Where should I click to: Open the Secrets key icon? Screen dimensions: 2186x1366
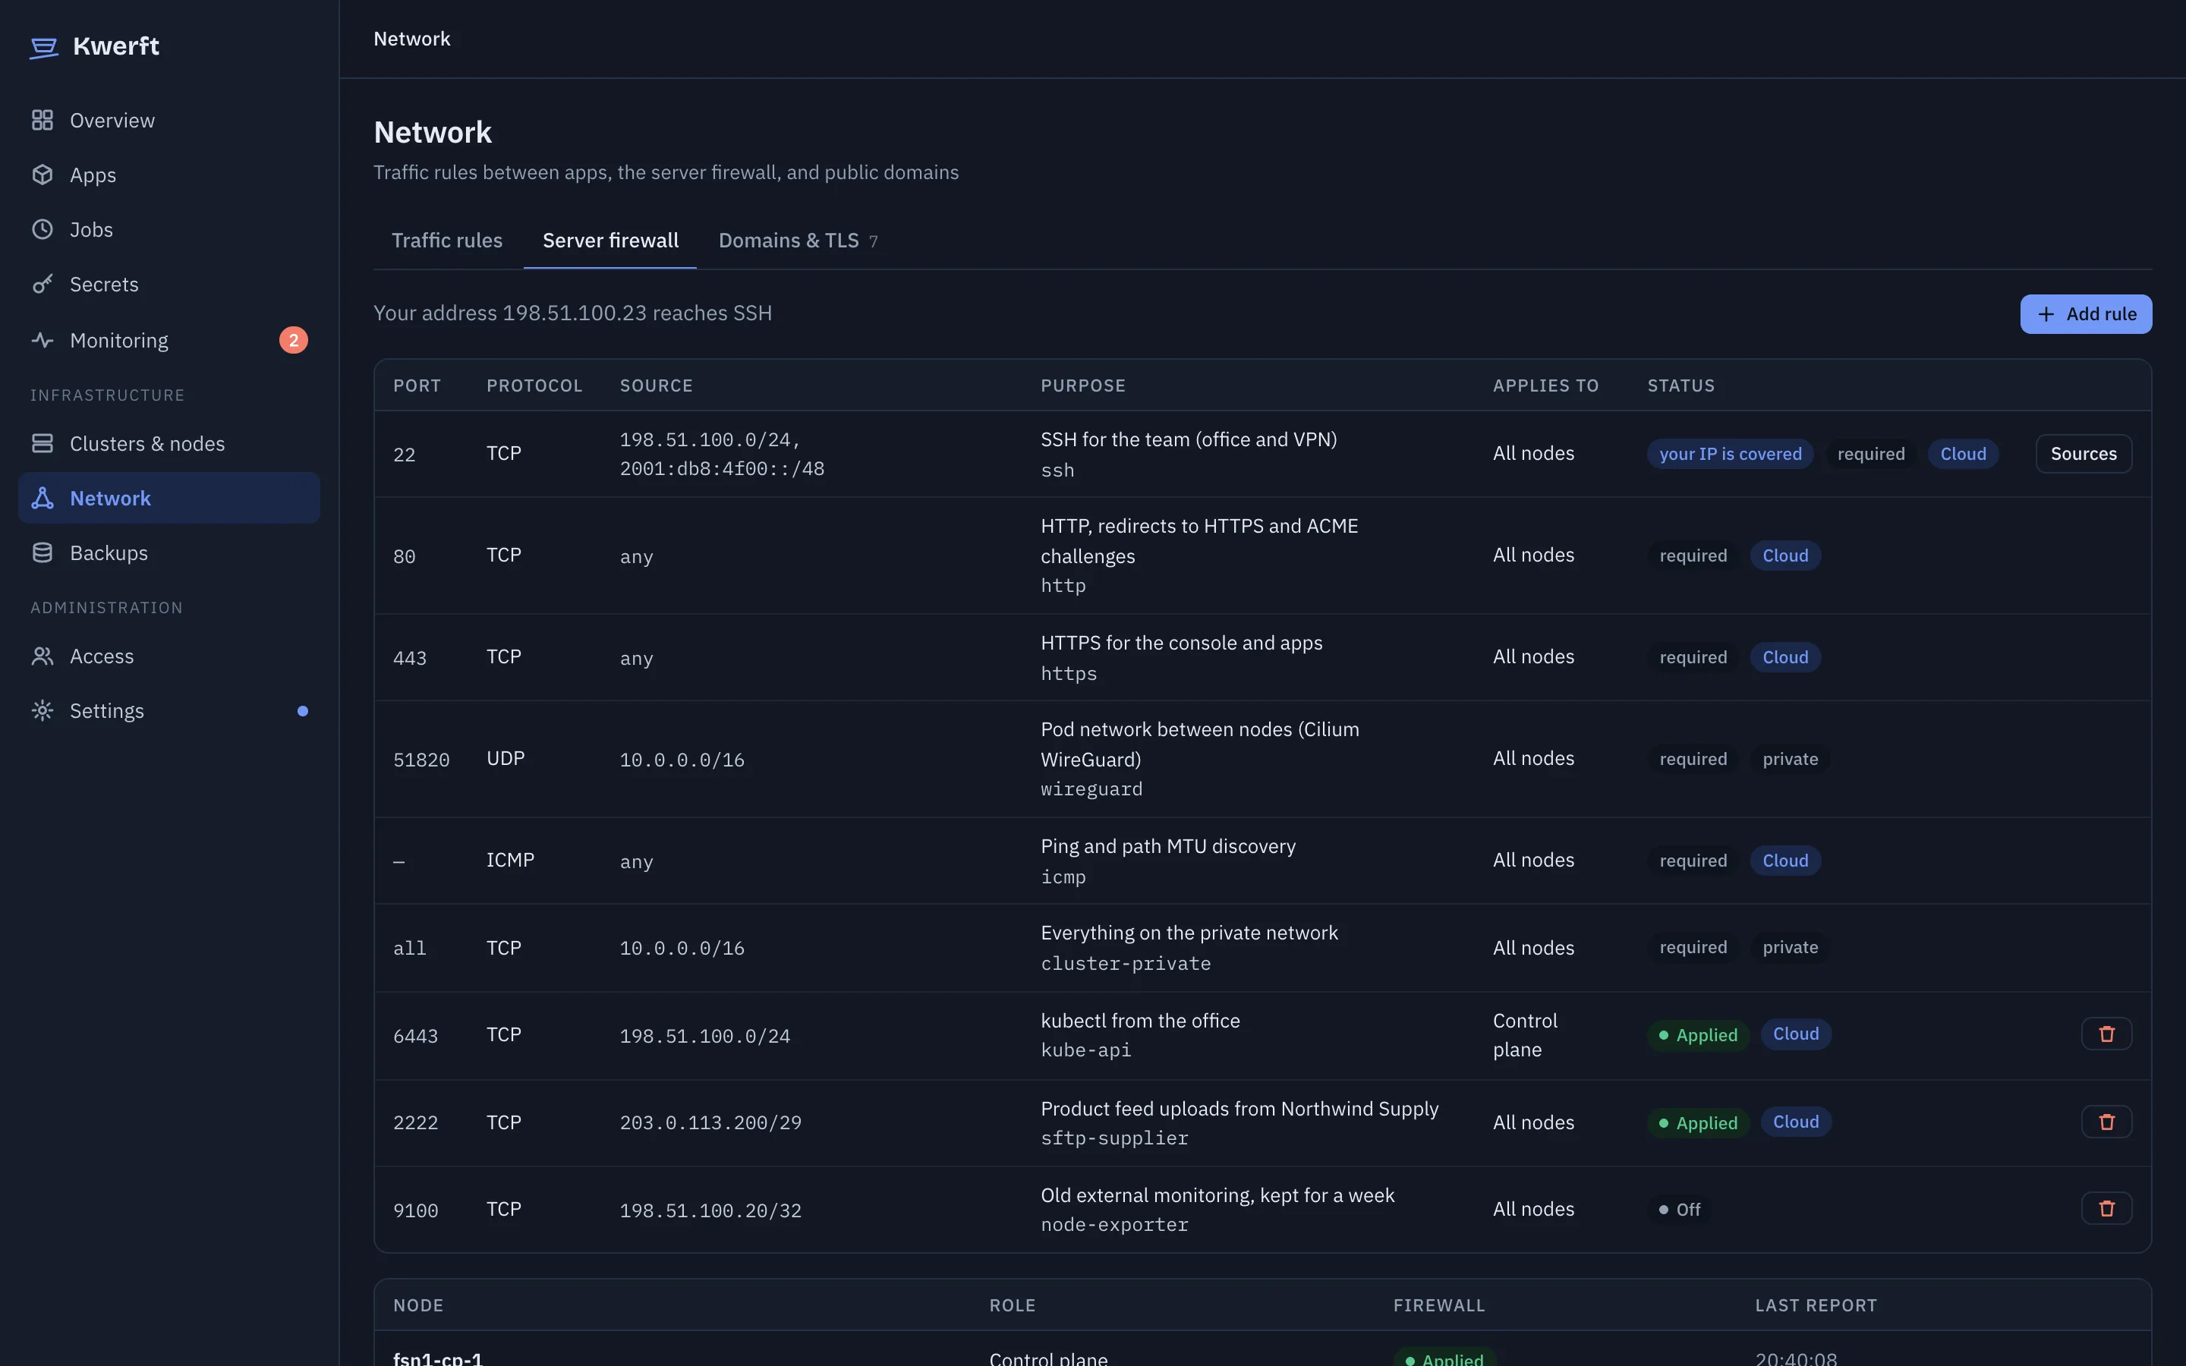43,284
